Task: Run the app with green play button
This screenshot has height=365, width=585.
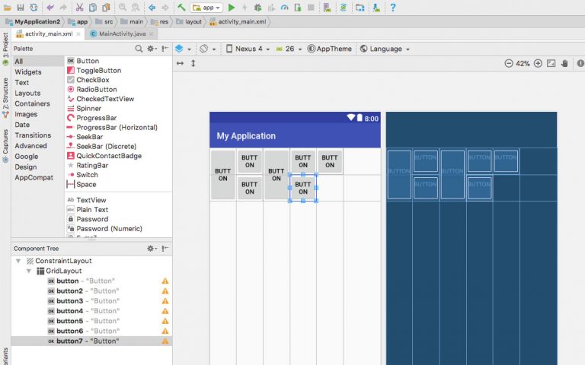Action: (232, 8)
